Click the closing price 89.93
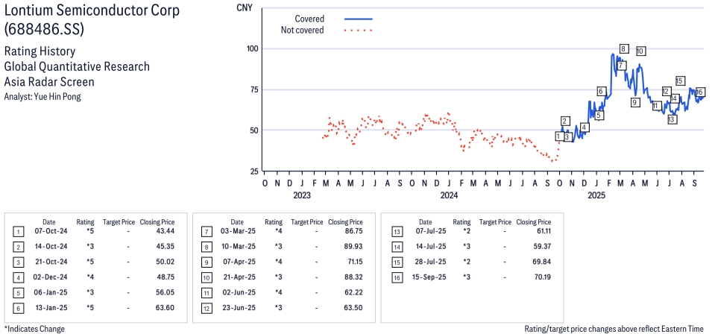This screenshot has width=712, height=334. 353,247
